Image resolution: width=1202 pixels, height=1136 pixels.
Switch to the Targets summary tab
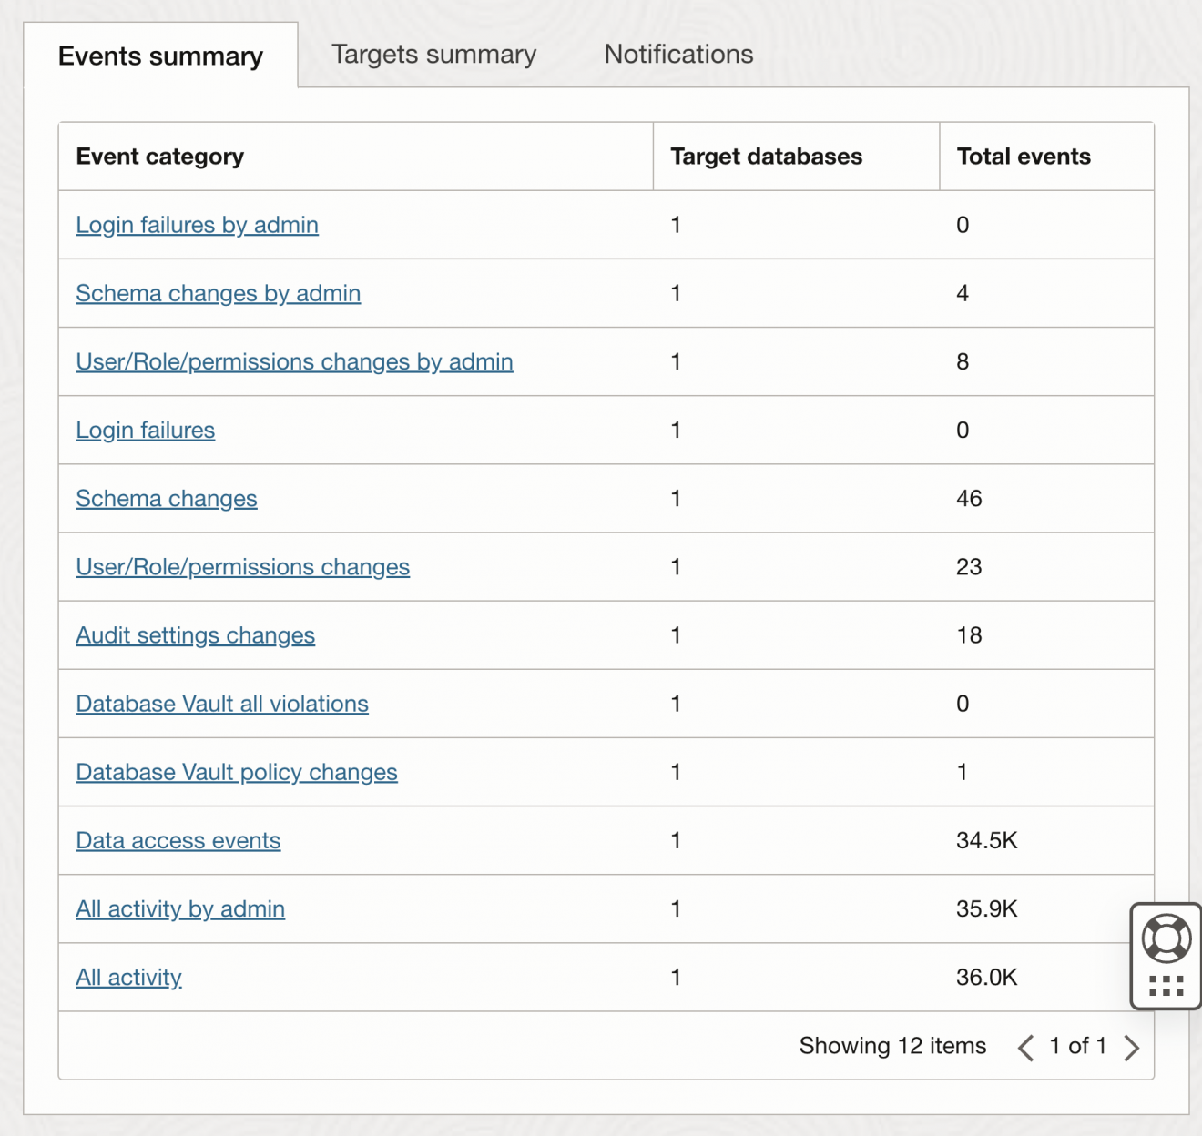point(433,55)
